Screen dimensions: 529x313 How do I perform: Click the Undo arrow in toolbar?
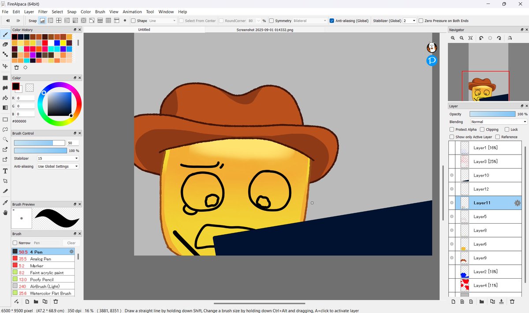pyautogui.click(x=8, y=20)
